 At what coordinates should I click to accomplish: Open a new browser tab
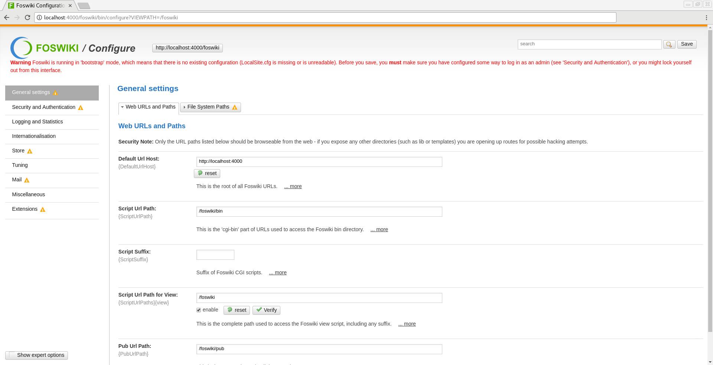point(84,6)
